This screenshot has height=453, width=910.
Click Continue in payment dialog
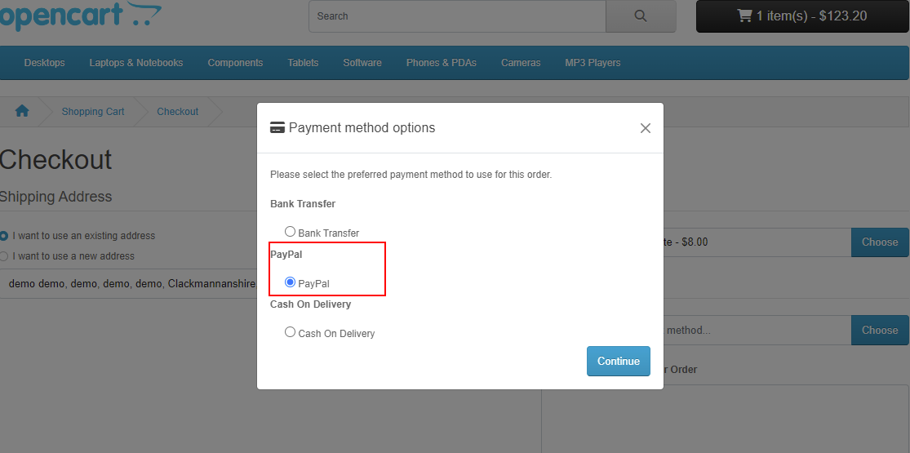pyautogui.click(x=619, y=362)
